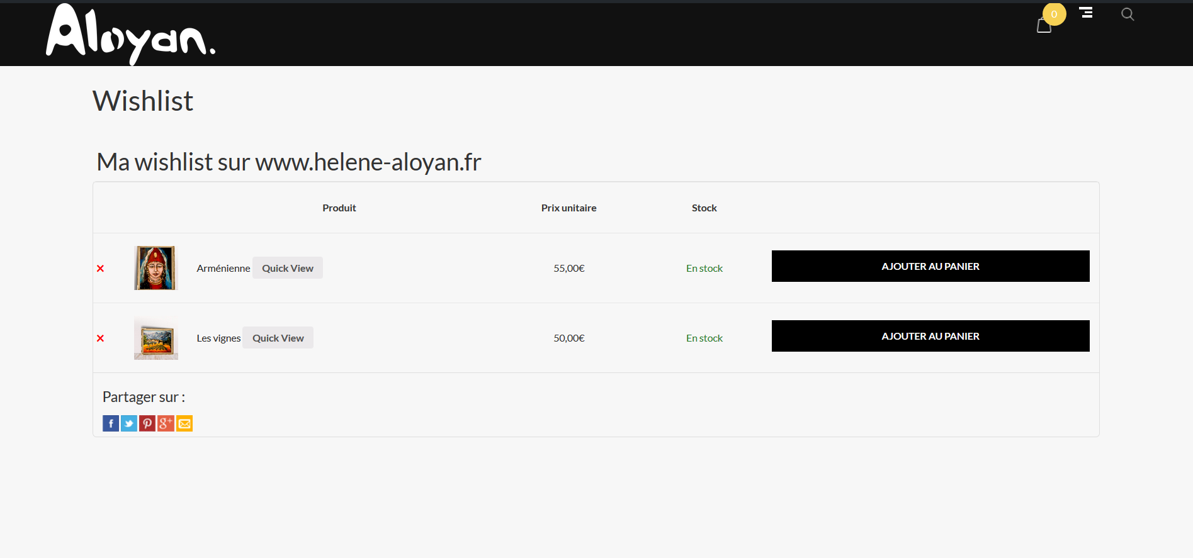1193x558 pixels.
Task: Open the hamburger menu icon
Action: tap(1086, 12)
